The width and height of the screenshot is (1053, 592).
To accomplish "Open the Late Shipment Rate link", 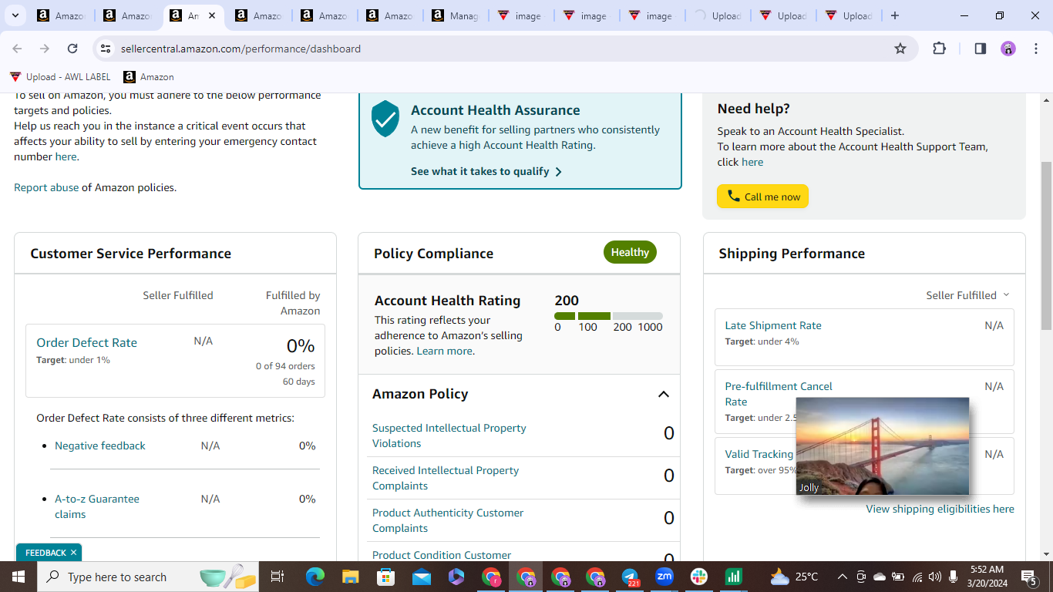I will click(773, 325).
